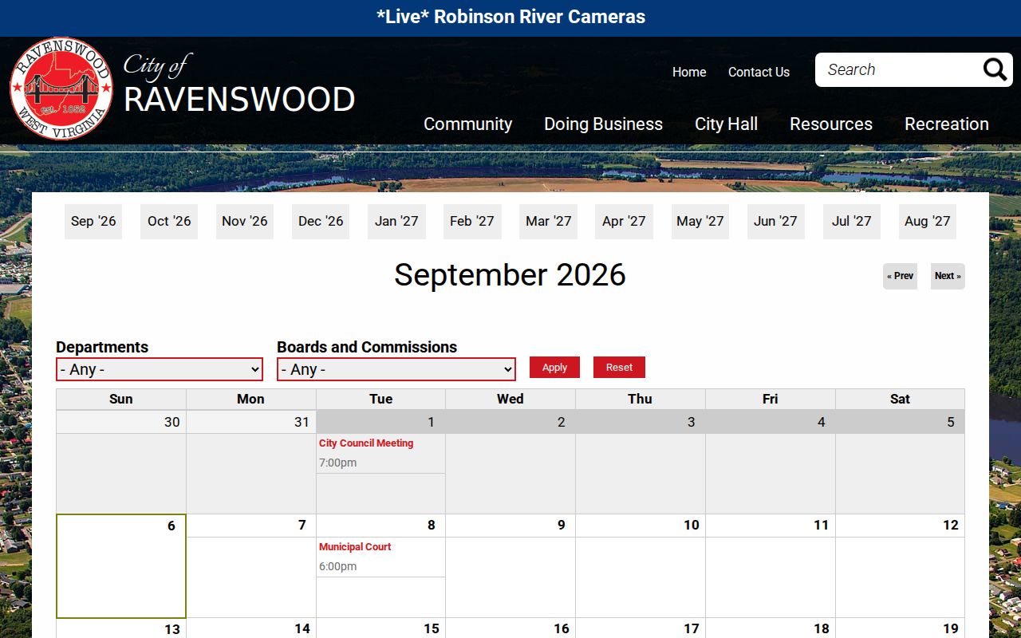Select the May '27 month tab

(700, 221)
